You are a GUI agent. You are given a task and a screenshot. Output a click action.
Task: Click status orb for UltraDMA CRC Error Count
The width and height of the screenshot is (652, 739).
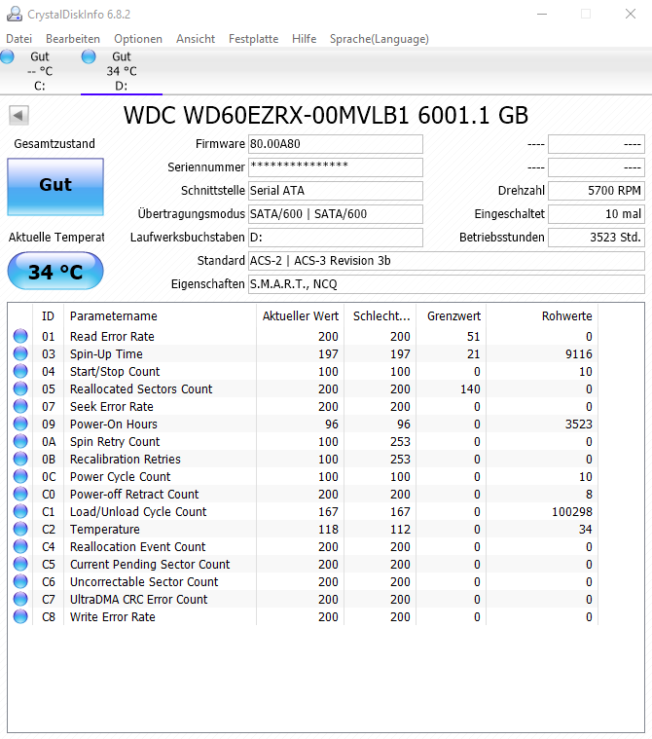(x=20, y=599)
